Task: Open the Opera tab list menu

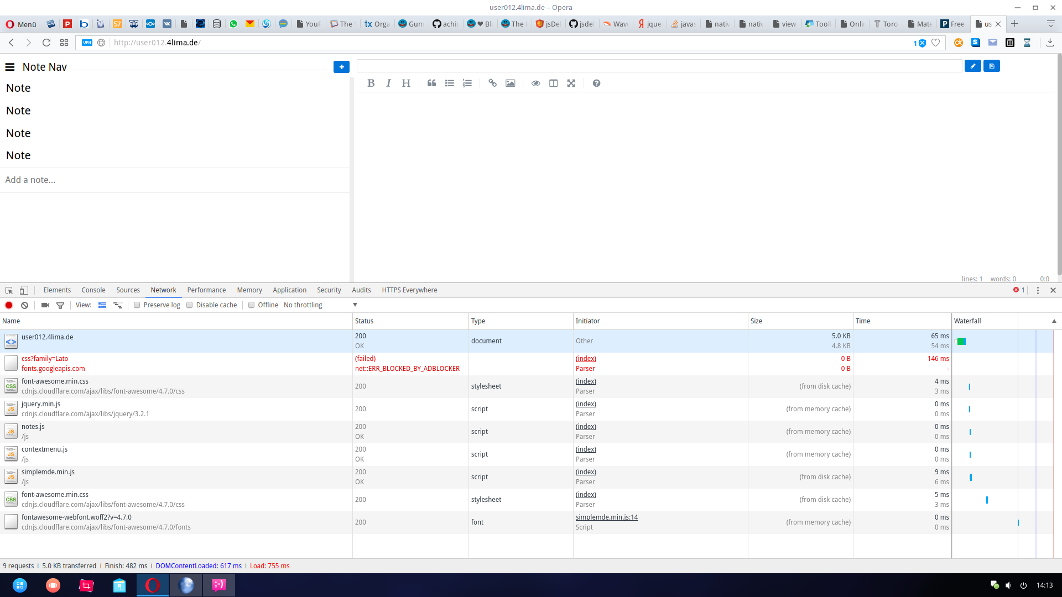Action: coord(1050,24)
